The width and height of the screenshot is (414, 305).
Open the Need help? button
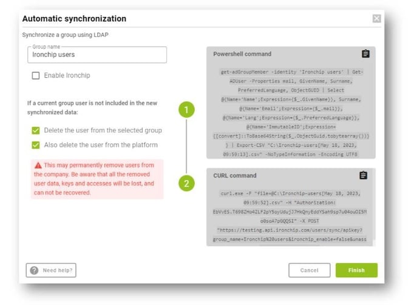51,270
